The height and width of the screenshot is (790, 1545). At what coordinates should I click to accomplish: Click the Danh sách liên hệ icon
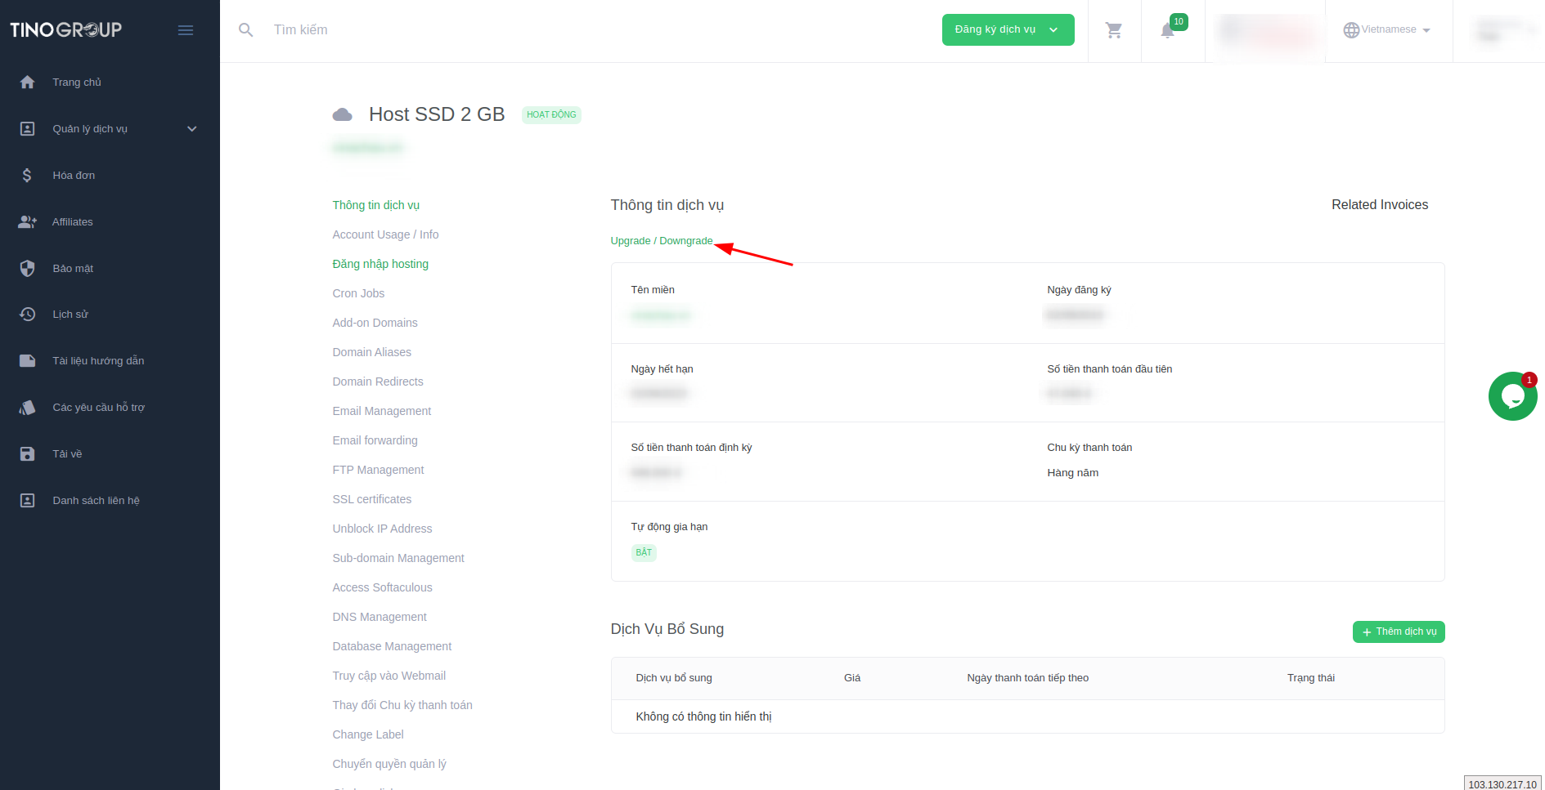tap(27, 501)
